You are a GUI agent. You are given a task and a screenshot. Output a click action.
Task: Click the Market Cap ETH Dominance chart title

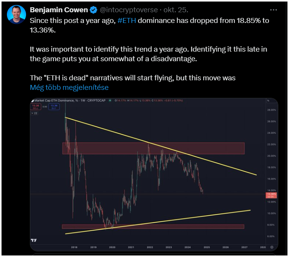(70, 101)
